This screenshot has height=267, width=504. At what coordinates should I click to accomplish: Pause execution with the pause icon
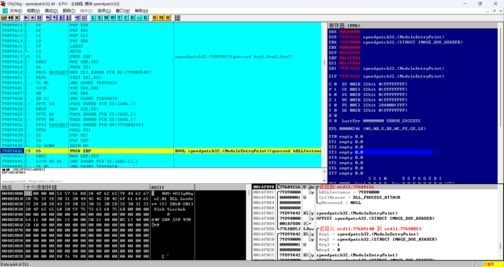coord(39,18)
